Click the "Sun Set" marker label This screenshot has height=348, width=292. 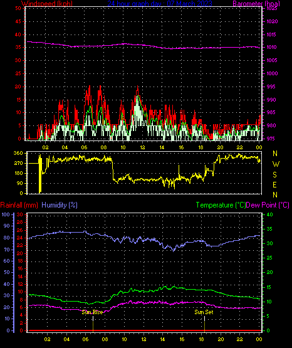point(204,312)
